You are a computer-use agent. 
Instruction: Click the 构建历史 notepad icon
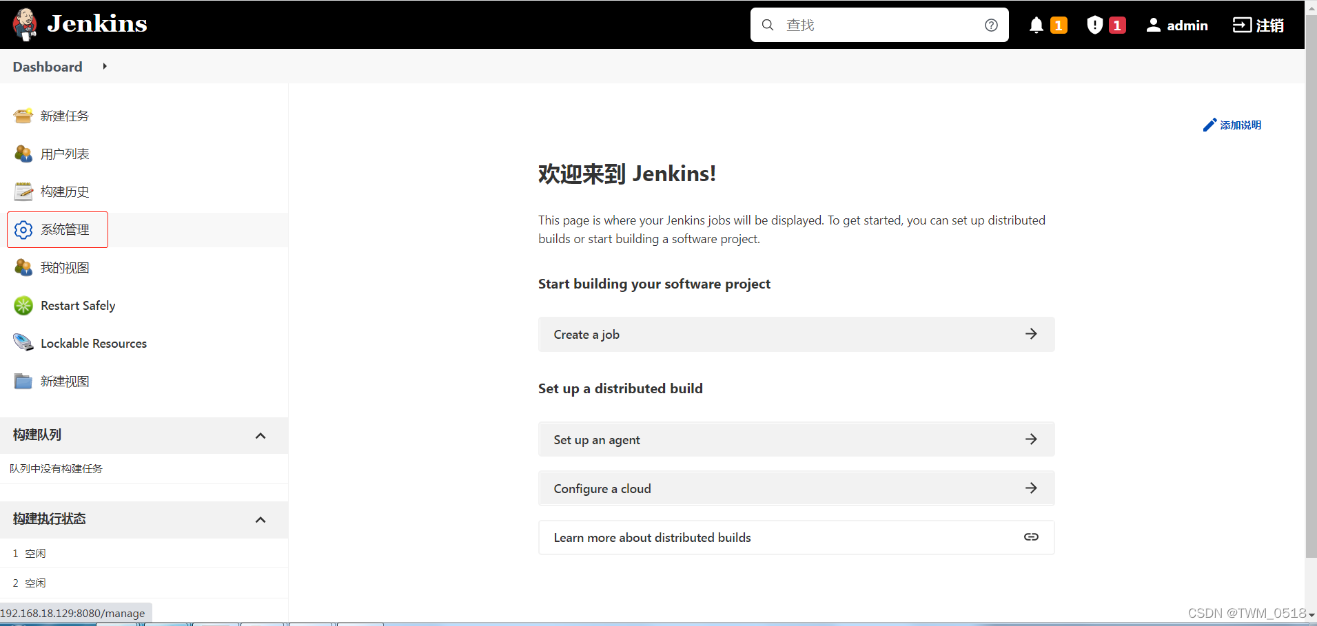click(23, 191)
